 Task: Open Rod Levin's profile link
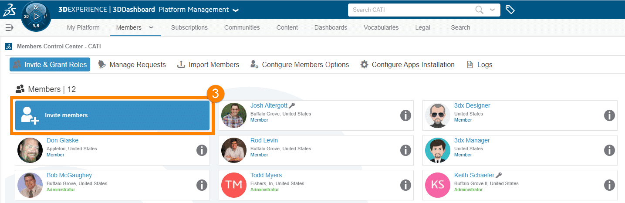264,140
